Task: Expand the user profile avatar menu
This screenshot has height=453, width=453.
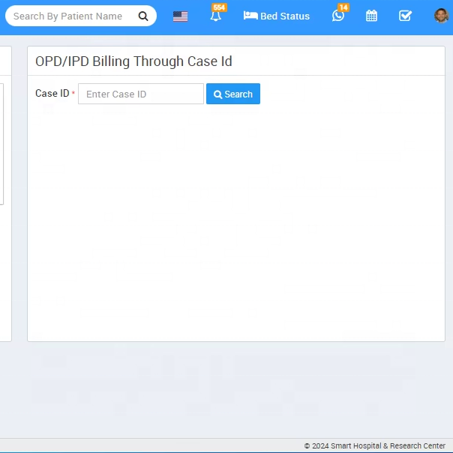Action: pyautogui.click(x=441, y=16)
